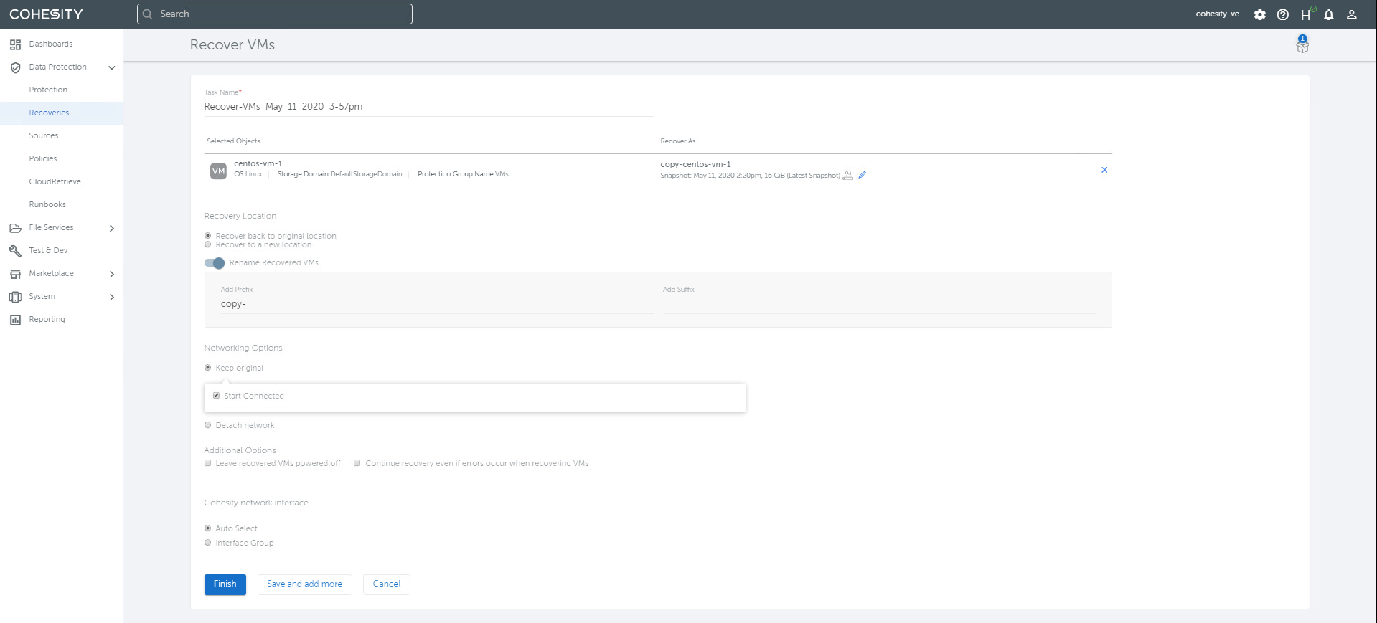
Task: Open the recovery cart icon with badge
Action: (x=1302, y=45)
